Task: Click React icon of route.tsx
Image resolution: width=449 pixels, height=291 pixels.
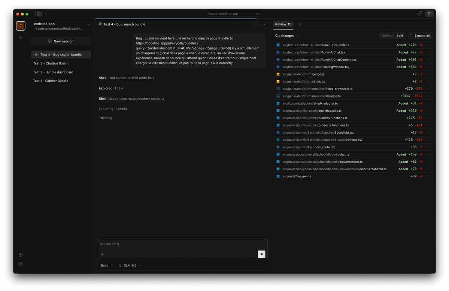Action: pos(278,147)
